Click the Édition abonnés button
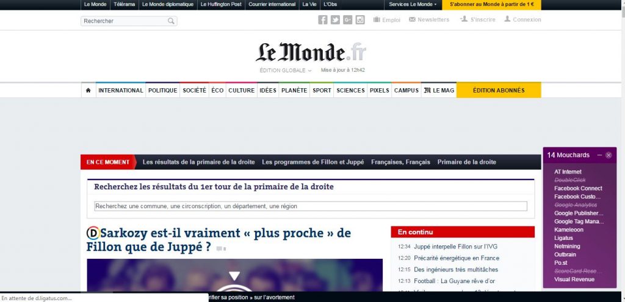The image size is (625, 302). click(499, 91)
